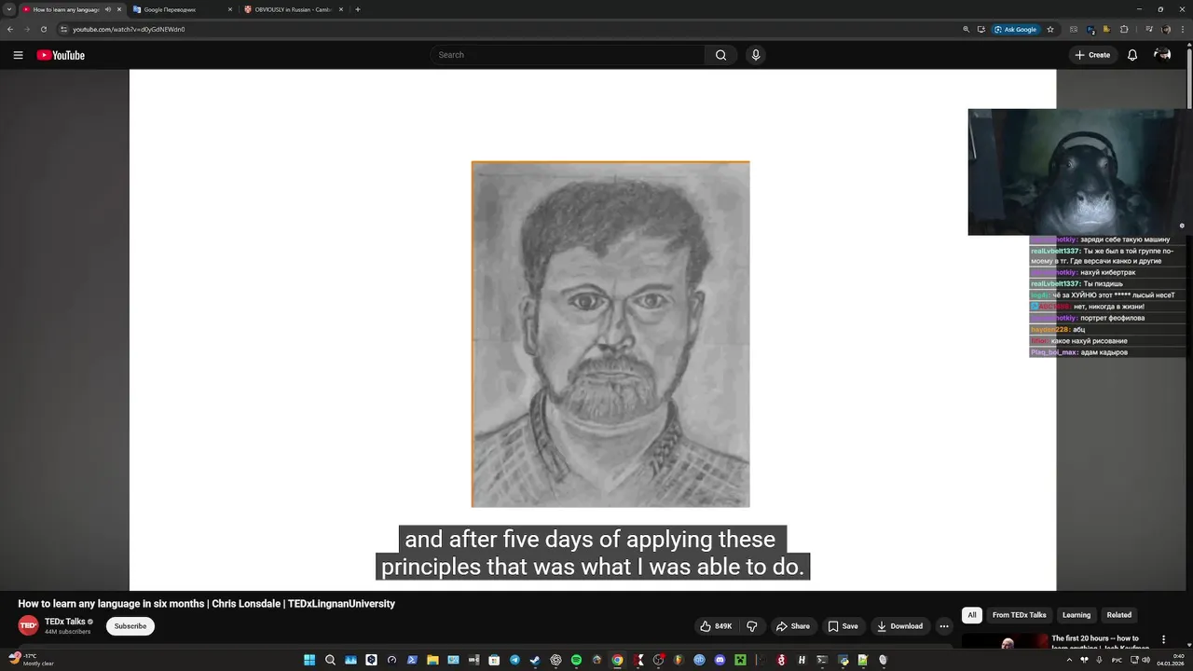The image size is (1193, 671).
Task: Close the OBVIOUSLY in Russian tab
Action: pos(341,9)
